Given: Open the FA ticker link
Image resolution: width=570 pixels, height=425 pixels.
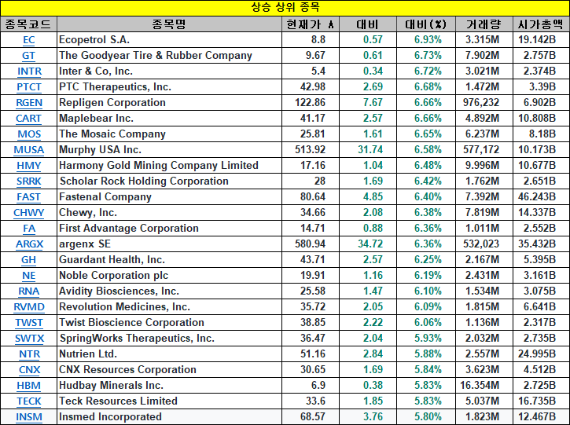Looking at the screenshot, I should coord(29,229).
